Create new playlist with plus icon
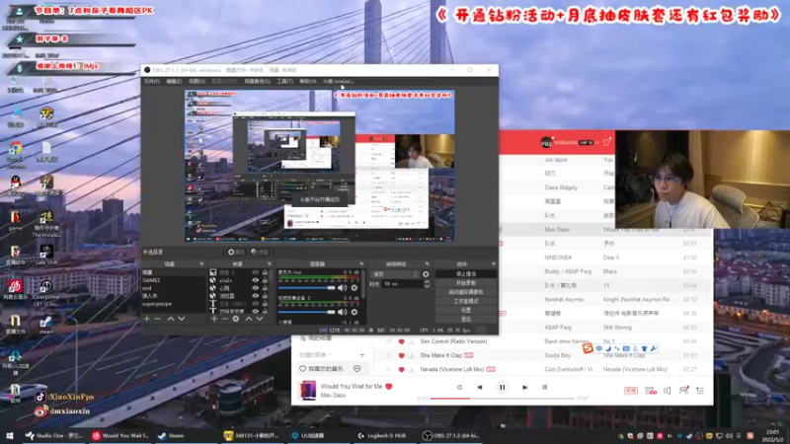This screenshot has width=790, height=444. (361, 355)
